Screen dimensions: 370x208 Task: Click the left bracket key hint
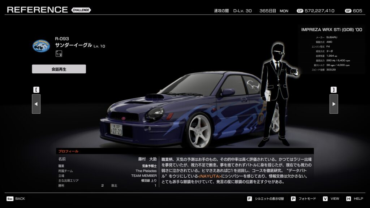coord(36,90)
